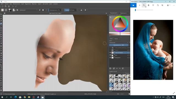Toggle visibility of the Фон layer

tap(110, 55)
